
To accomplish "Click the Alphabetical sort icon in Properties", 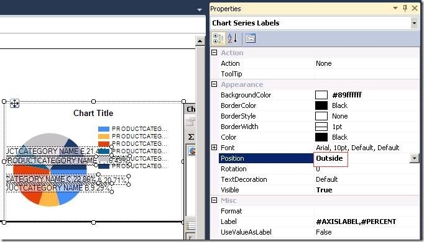I will pyautogui.click(x=233, y=38).
